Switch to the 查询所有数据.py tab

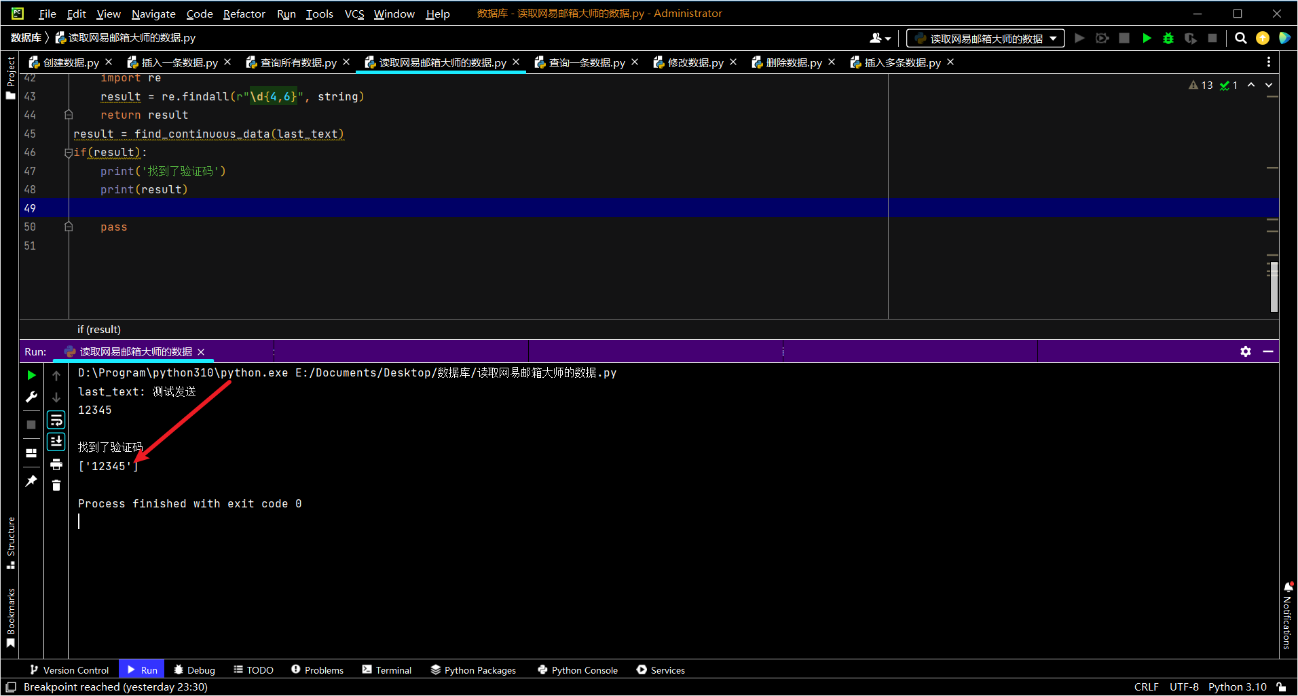pyautogui.click(x=298, y=62)
